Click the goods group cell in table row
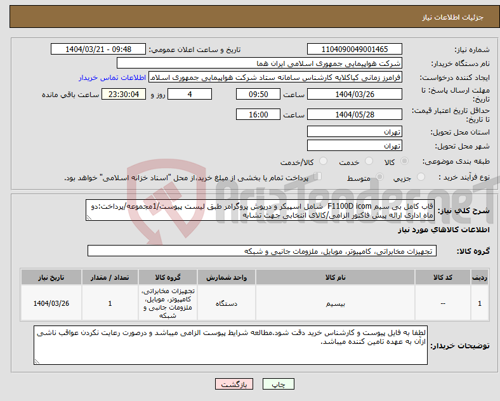 tap(168, 303)
